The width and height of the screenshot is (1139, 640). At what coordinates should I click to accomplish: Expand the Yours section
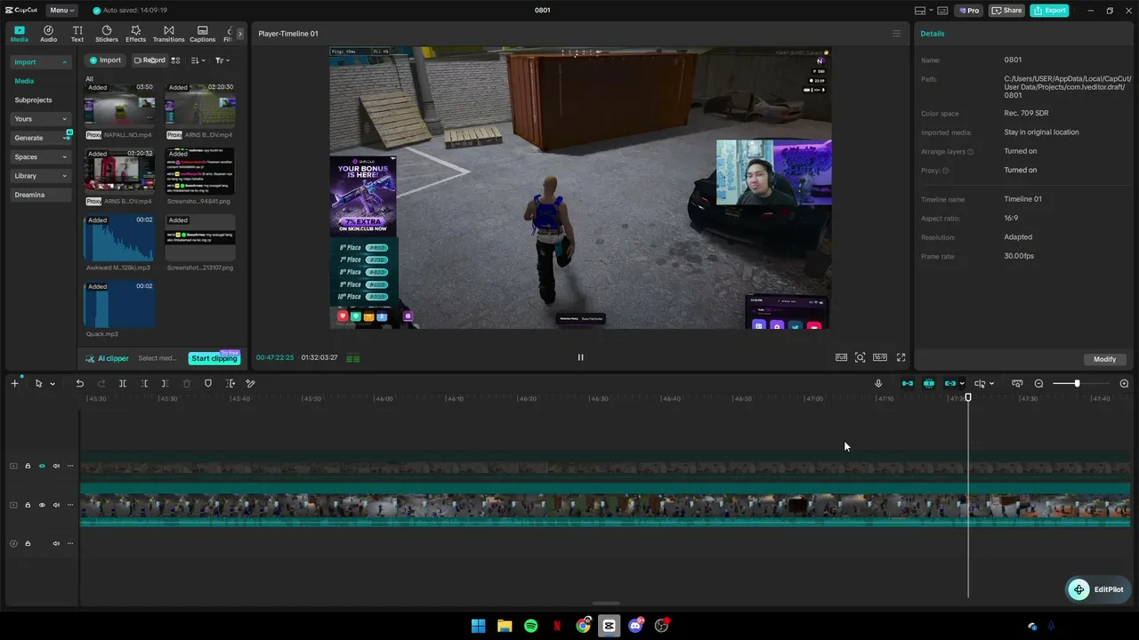[x=40, y=119]
